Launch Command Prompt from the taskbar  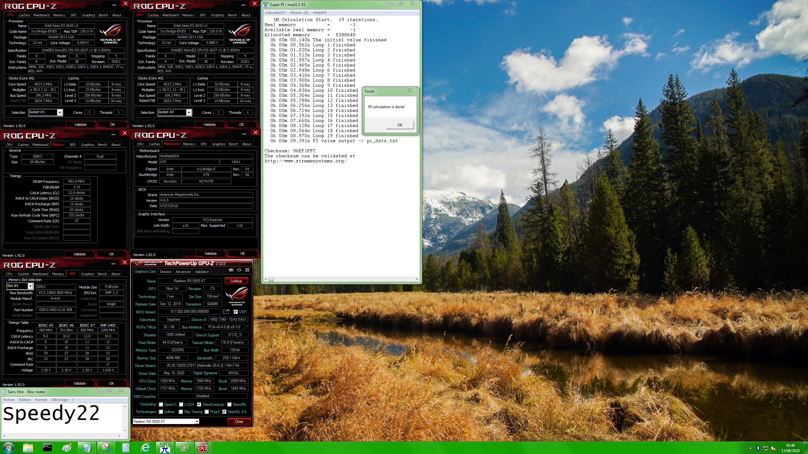point(47,448)
